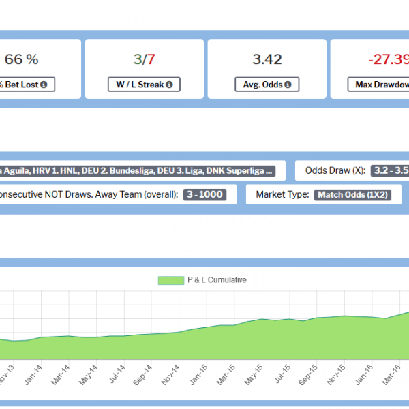Click the Mar-16 axis label on chart
Image resolution: width=409 pixels, height=409 pixels.
coord(391,375)
